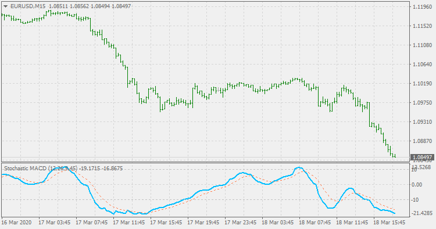Select the EURUSD,M15 chart title text
Viewport: 436px width, 229px height.
pyautogui.click(x=28, y=6)
